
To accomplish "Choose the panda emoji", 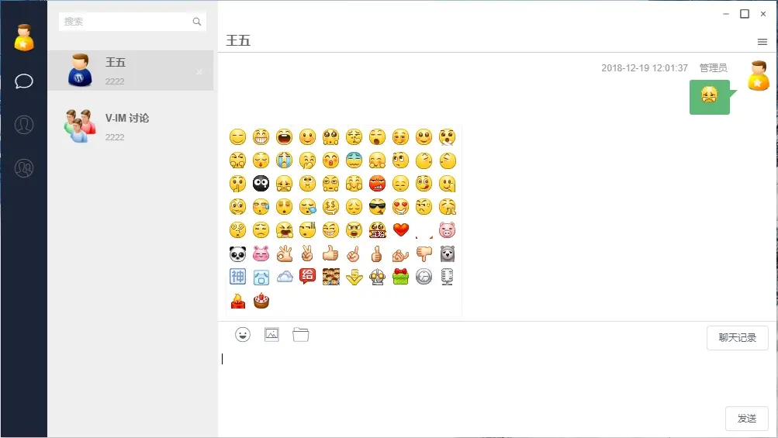I will pyautogui.click(x=237, y=253).
